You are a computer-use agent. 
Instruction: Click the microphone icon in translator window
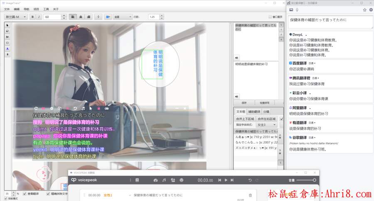pyautogui.click(x=297, y=10)
